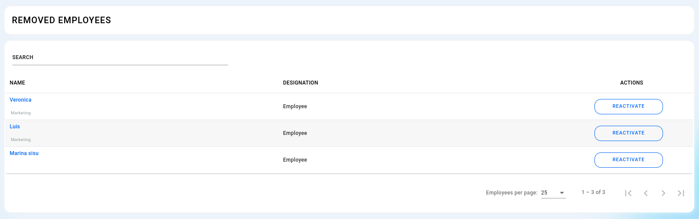Go to the previous page arrow
Image resolution: width=699 pixels, height=219 pixels.
point(646,193)
